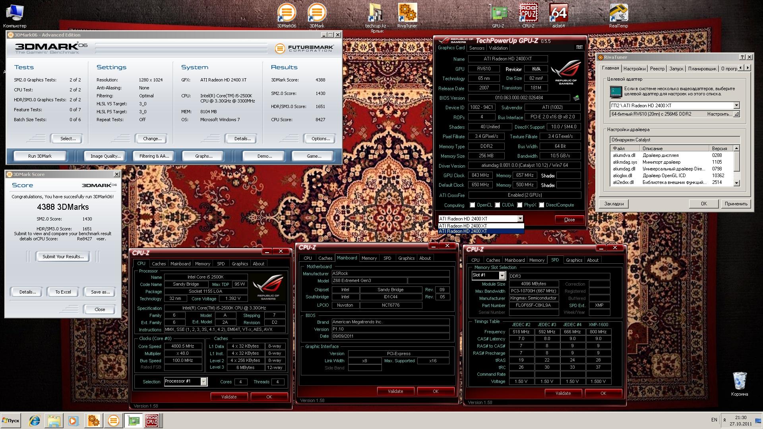
Task: Select atiumdva.dll row in driver list
Action: pos(671,155)
